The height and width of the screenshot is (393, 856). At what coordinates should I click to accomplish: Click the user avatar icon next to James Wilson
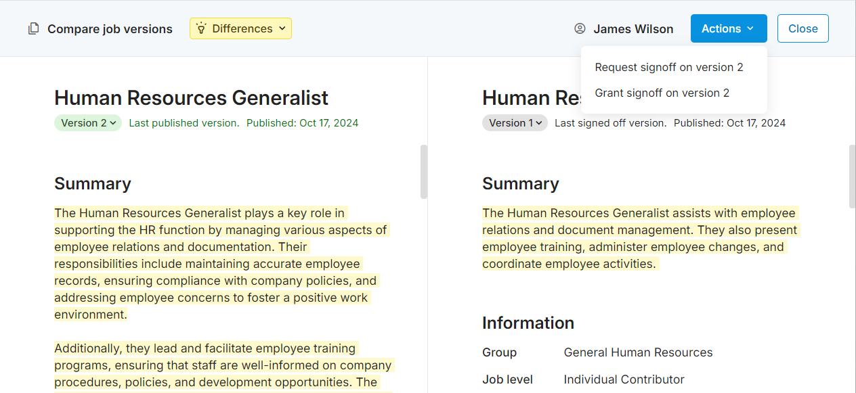click(x=580, y=28)
